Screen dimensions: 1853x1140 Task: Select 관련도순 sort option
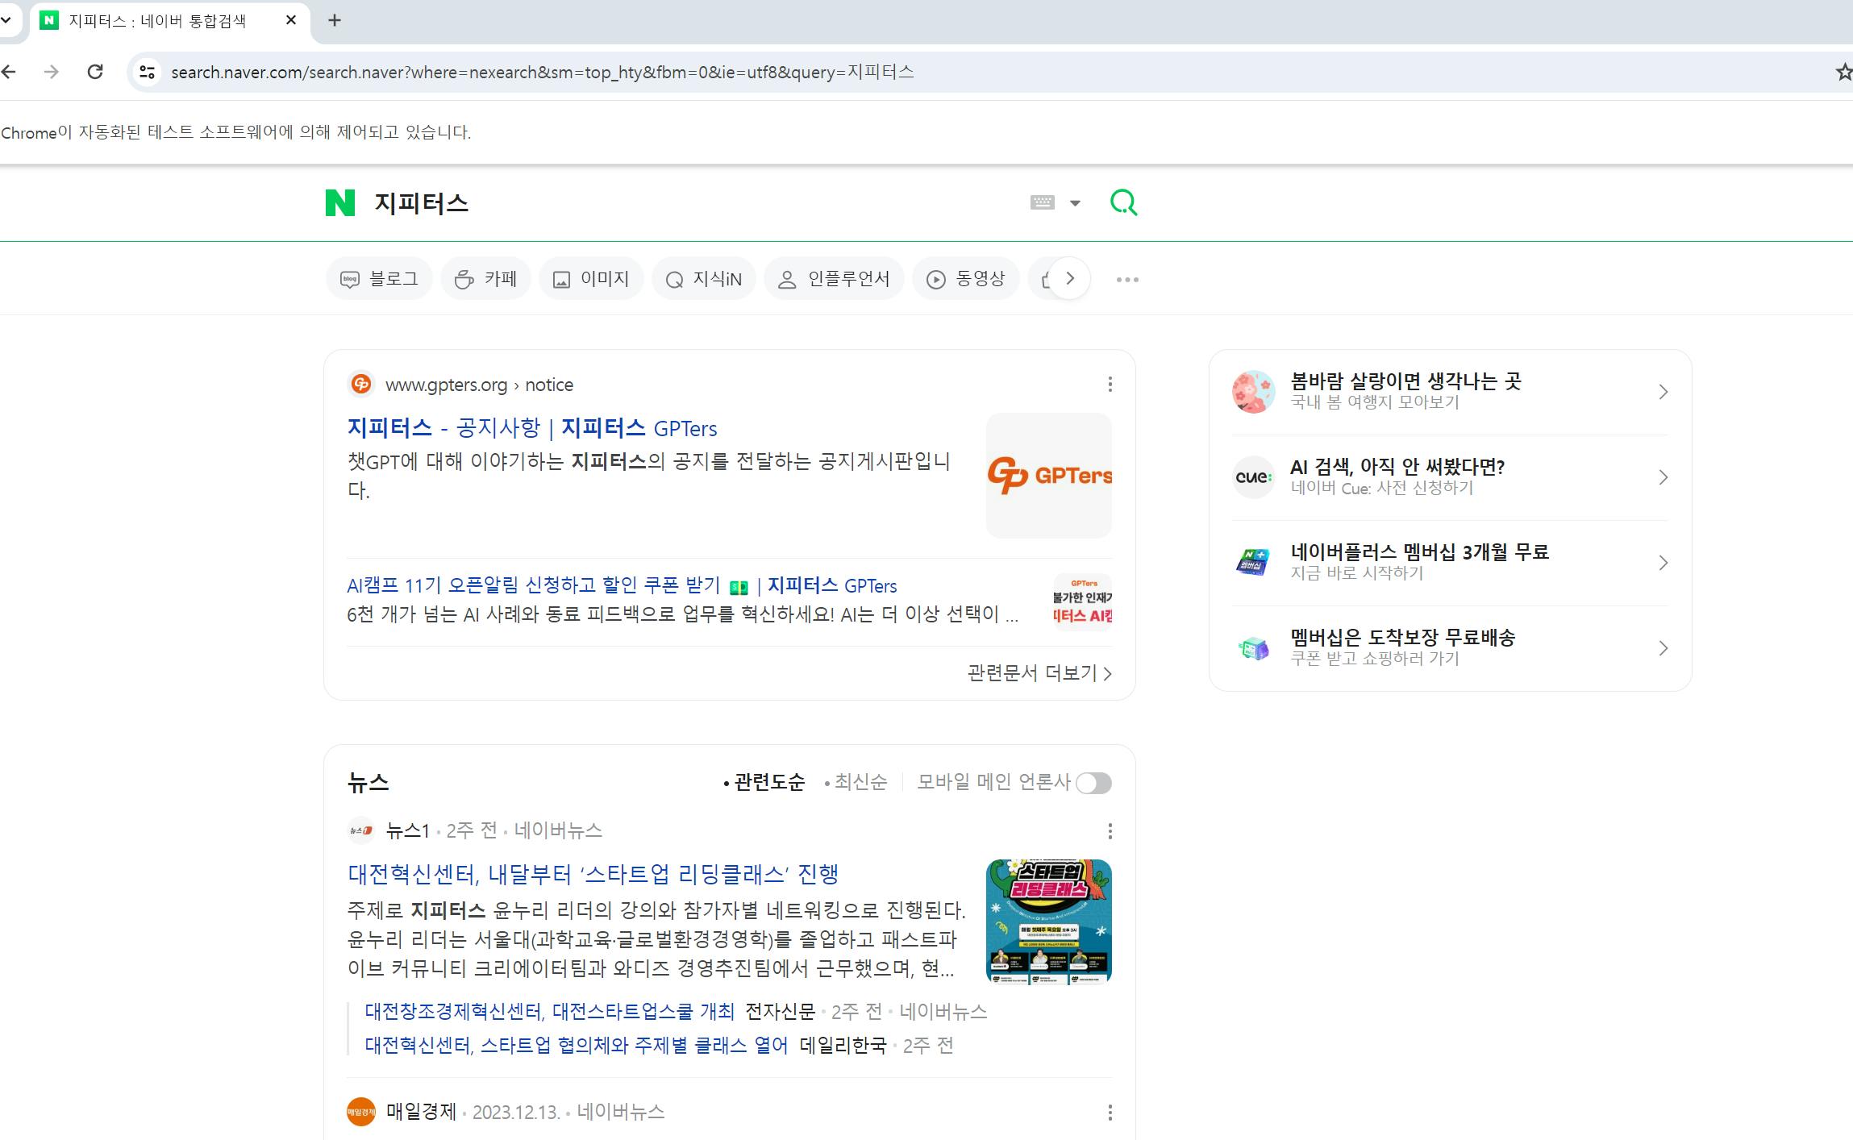768,782
